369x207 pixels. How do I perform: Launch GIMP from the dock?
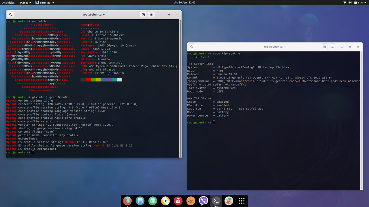pos(191,201)
